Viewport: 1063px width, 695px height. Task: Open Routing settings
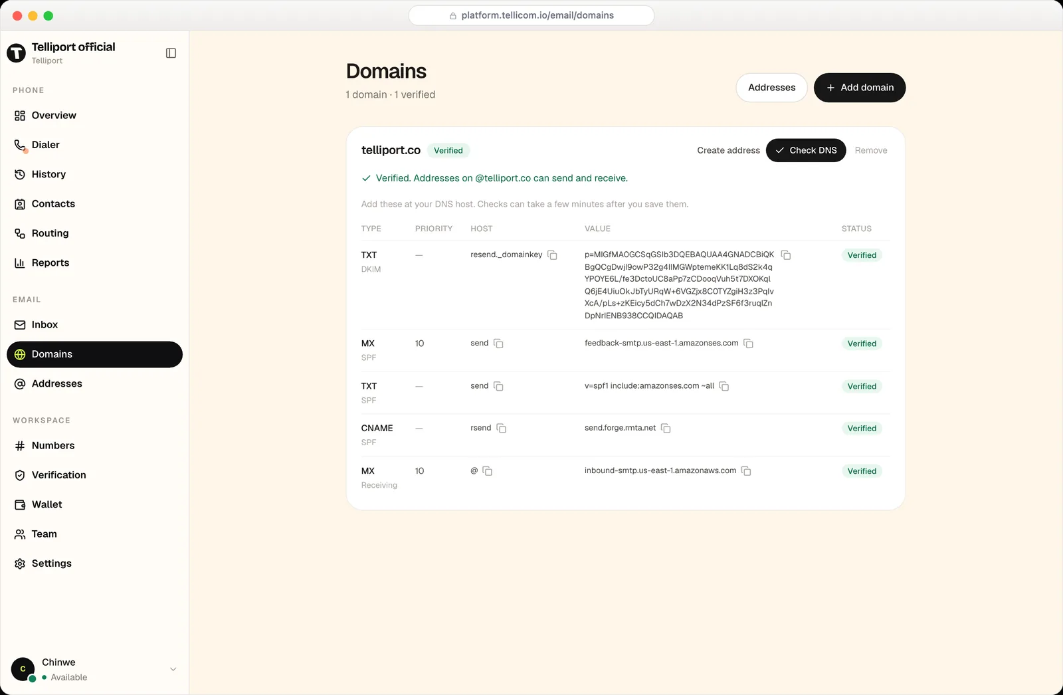(x=94, y=233)
